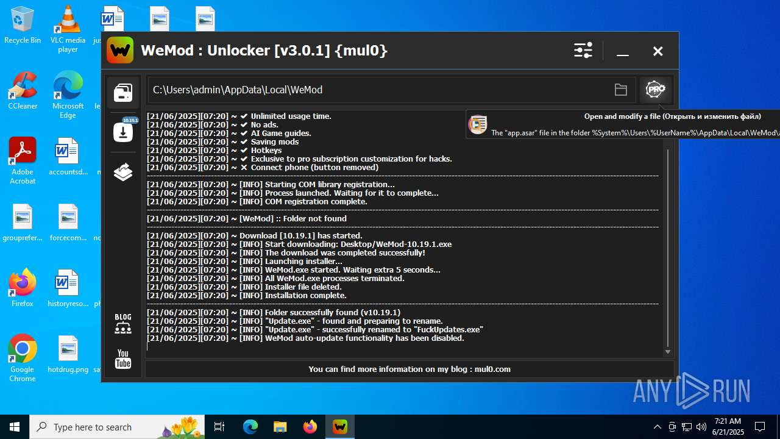Click Microsoft Edge desktop icon
Viewport: 780px width, 439px height.
click(x=68, y=95)
